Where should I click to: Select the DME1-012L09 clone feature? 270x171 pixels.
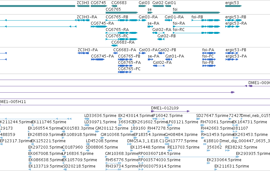click(x=170, y=111)
